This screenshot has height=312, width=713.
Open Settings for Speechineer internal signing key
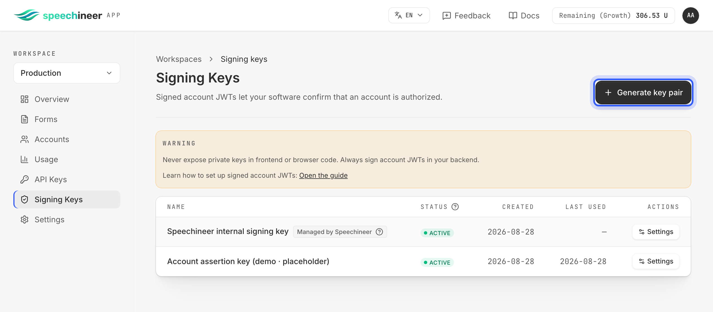click(656, 232)
